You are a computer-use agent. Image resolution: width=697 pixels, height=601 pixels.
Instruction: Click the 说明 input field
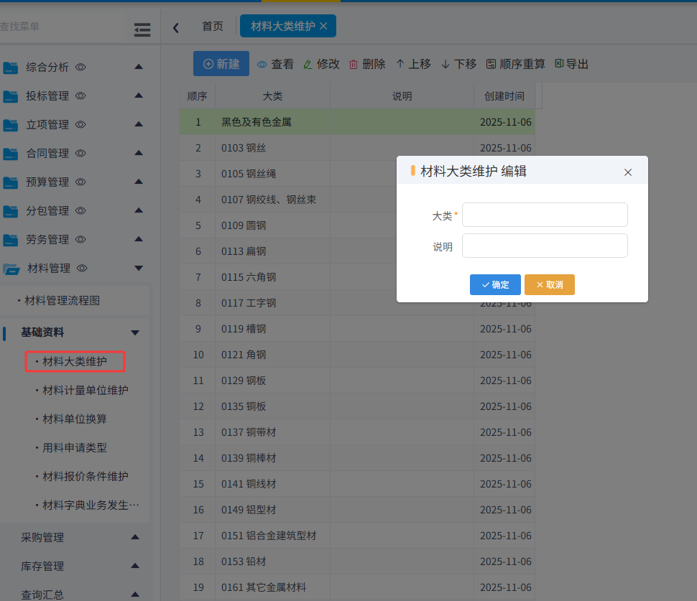point(545,246)
